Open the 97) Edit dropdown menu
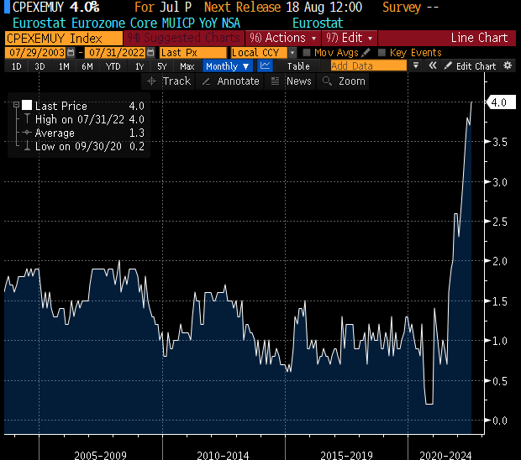Screen dimensions: 521x460 coord(350,38)
